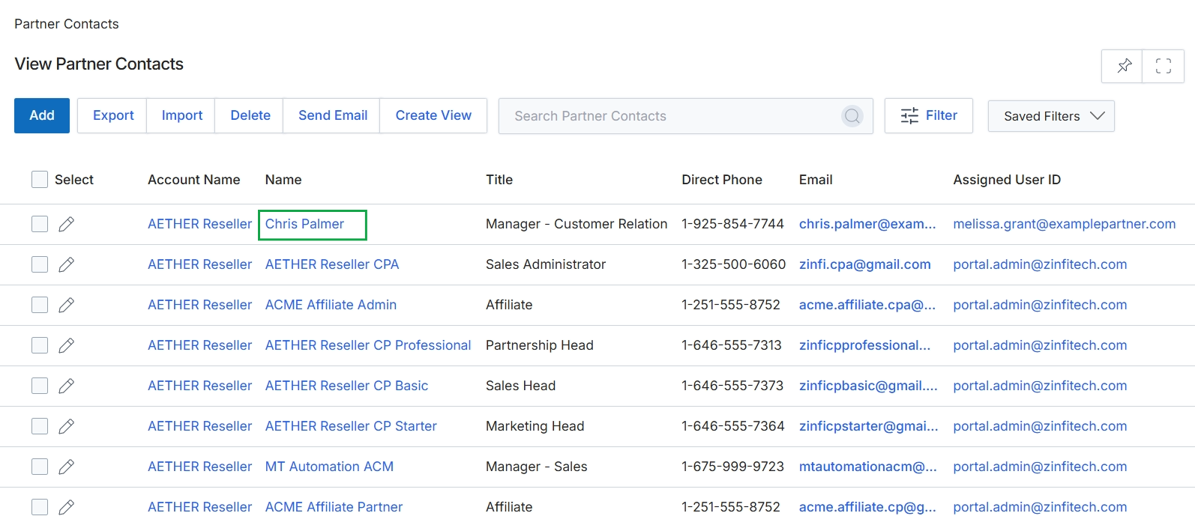
Task: Click the Import button
Action: (x=181, y=115)
